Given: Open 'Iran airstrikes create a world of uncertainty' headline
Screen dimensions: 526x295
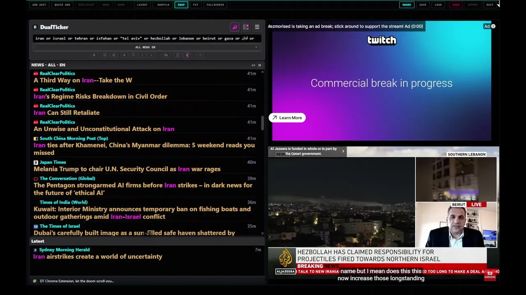Looking at the screenshot, I should pyautogui.click(x=98, y=256).
